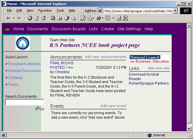The width and height of the screenshot is (193, 139).
Task: Open the Messenger toolbar icon
Action: pyautogui.click(x=125, y=18)
